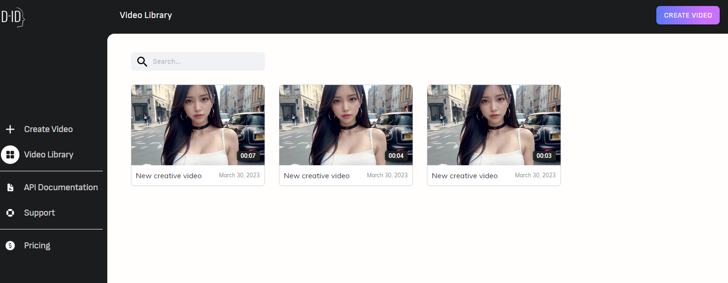Click the 00:07 duration badge

coord(248,156)
